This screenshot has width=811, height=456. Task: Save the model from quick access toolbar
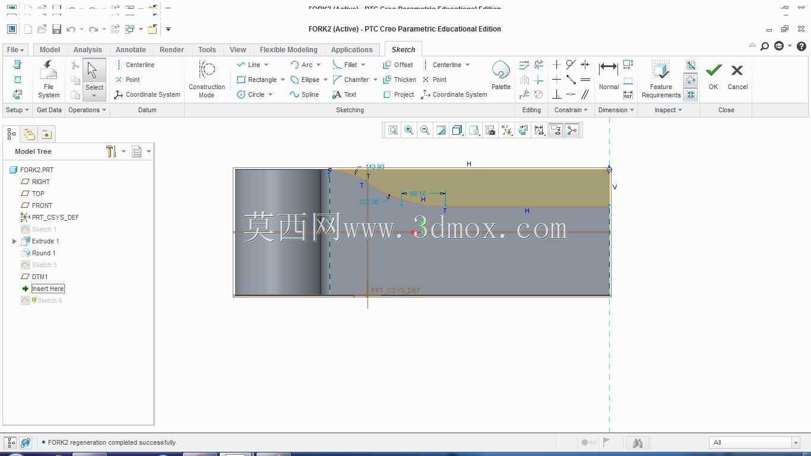point(56,29)
